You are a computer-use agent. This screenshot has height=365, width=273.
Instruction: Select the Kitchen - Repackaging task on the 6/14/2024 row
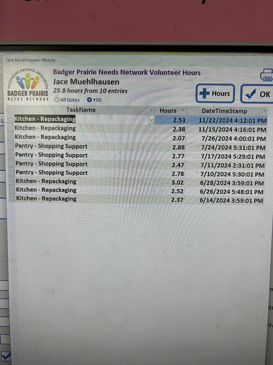pyautogui.click(x=46, y=198)
